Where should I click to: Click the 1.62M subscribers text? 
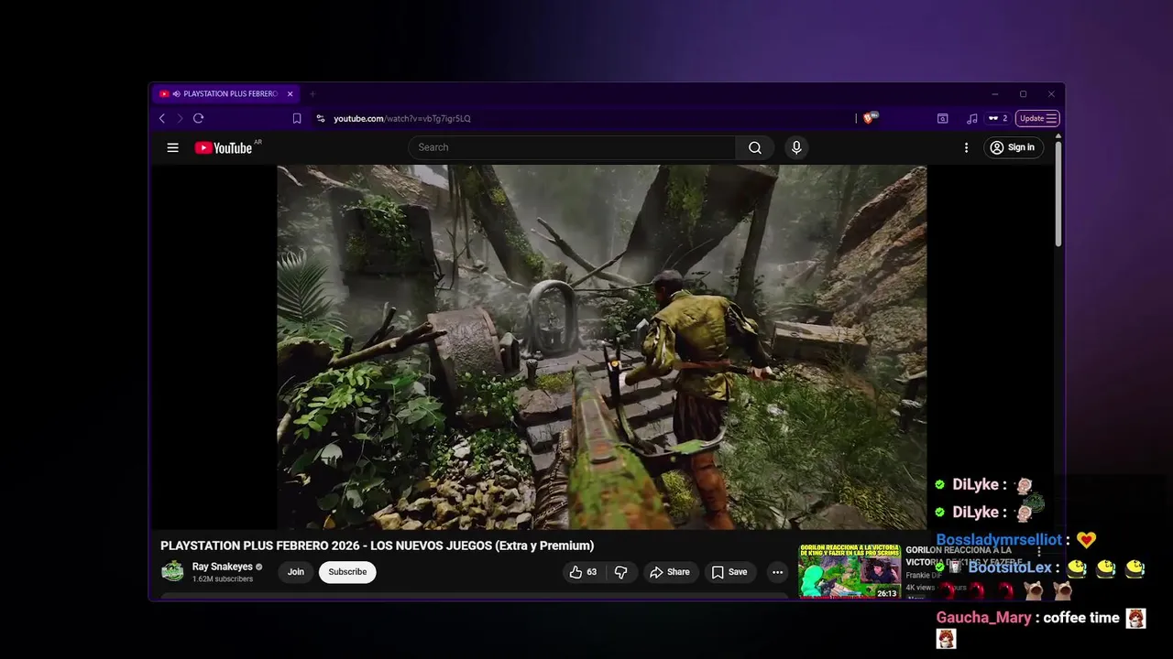[223, 579]
